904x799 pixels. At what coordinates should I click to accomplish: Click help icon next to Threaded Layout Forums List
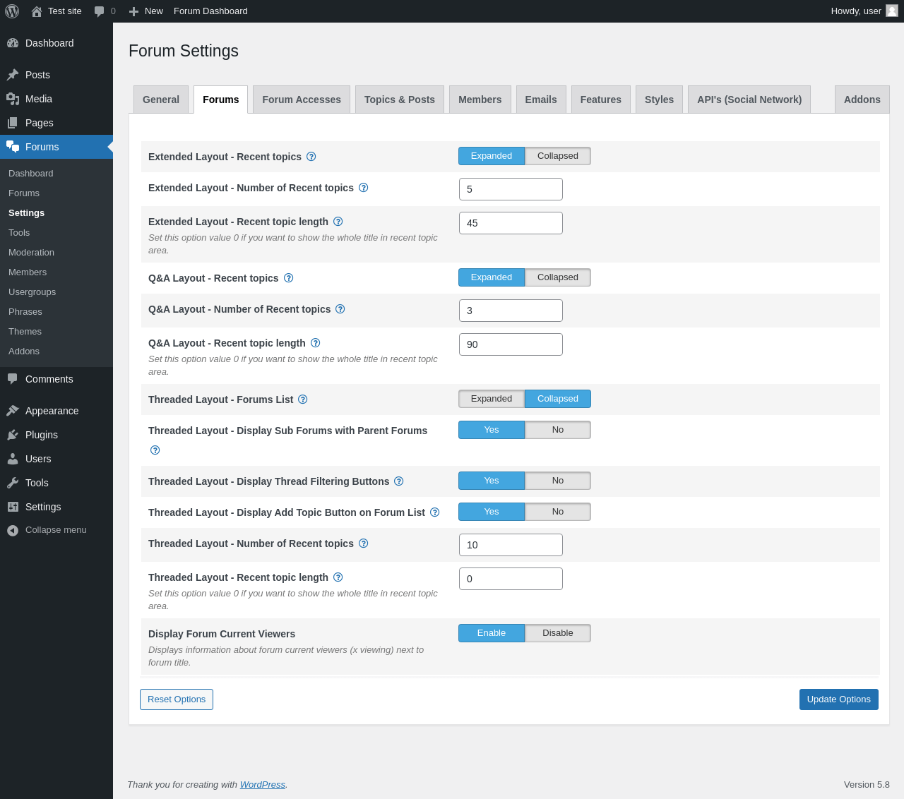point(303,399)
